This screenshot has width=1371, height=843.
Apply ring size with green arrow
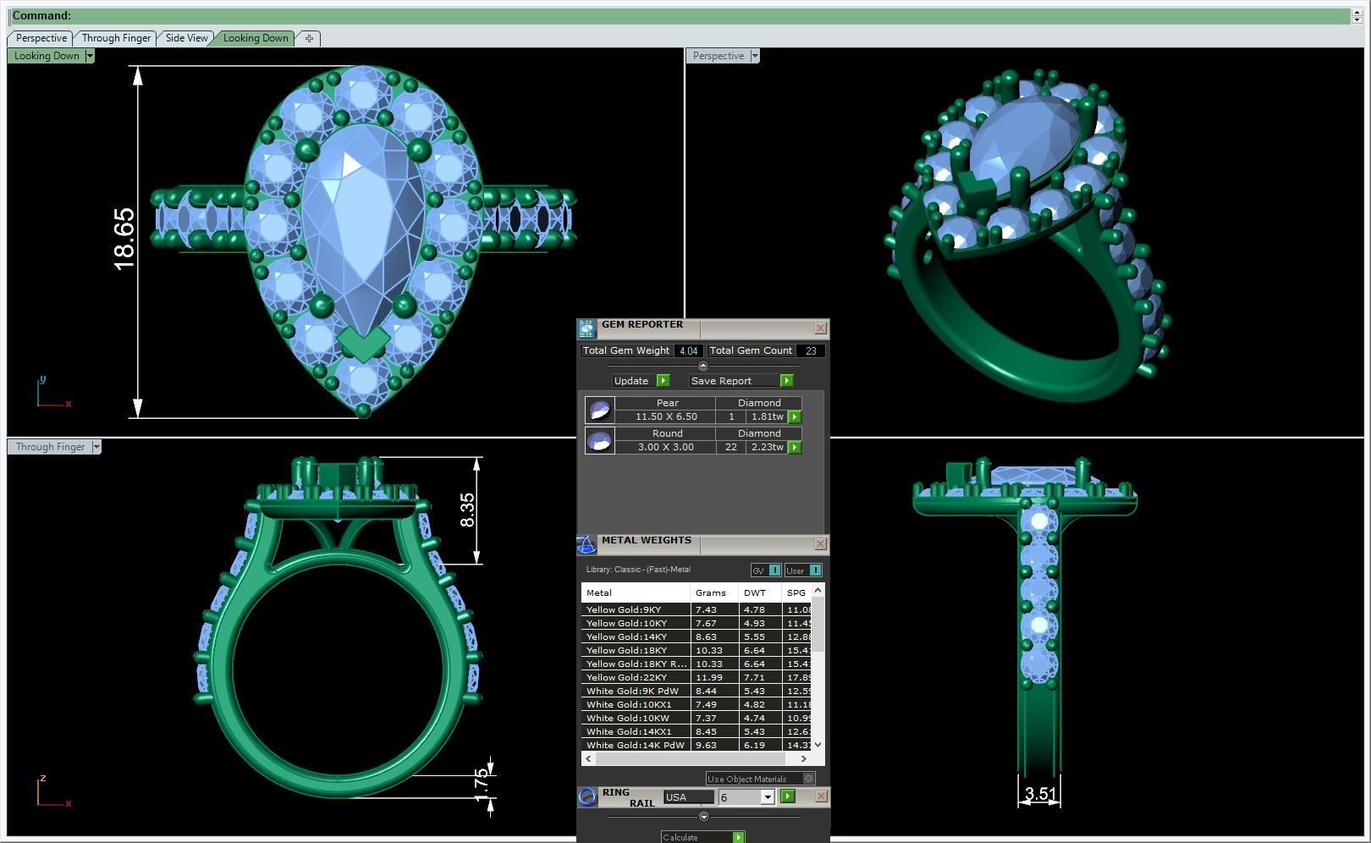coord(788,796)
